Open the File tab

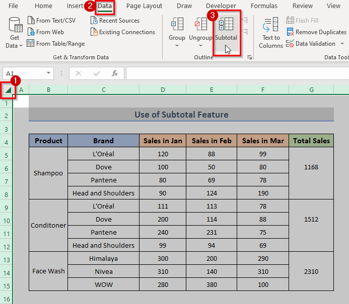tap(13, 6)
